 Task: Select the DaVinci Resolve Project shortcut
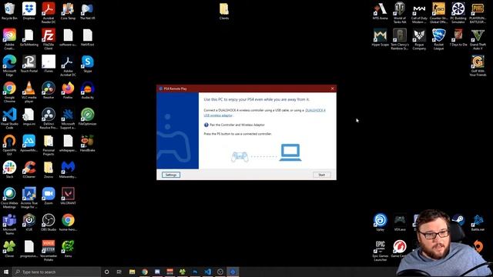pos(49,118)
